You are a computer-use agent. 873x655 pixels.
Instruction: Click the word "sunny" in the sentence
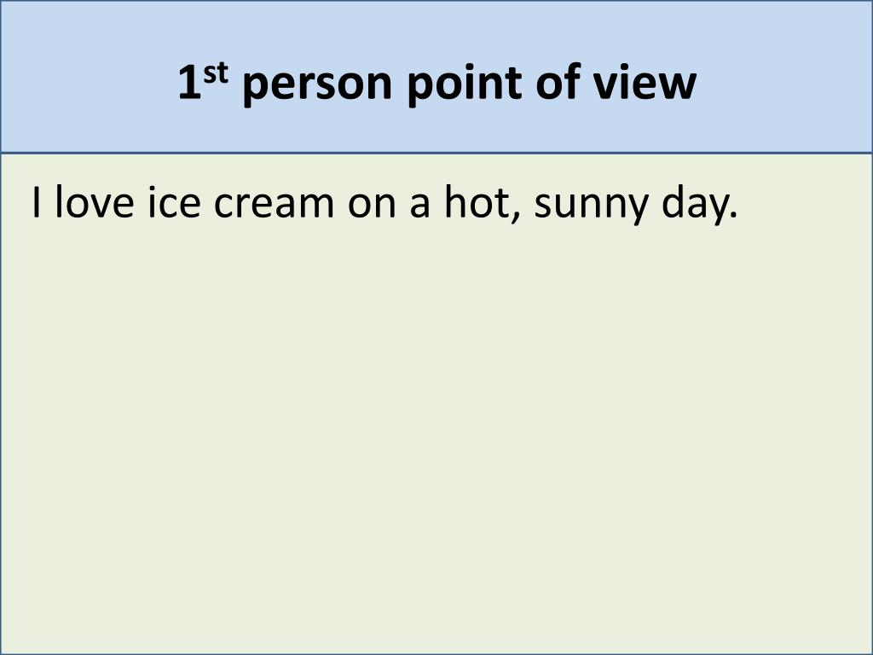coord(592,207)
